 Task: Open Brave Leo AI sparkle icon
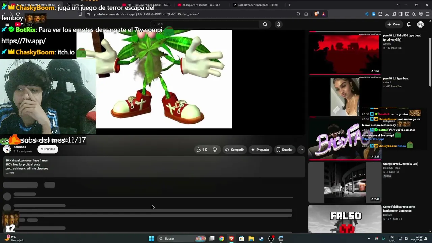414,14
